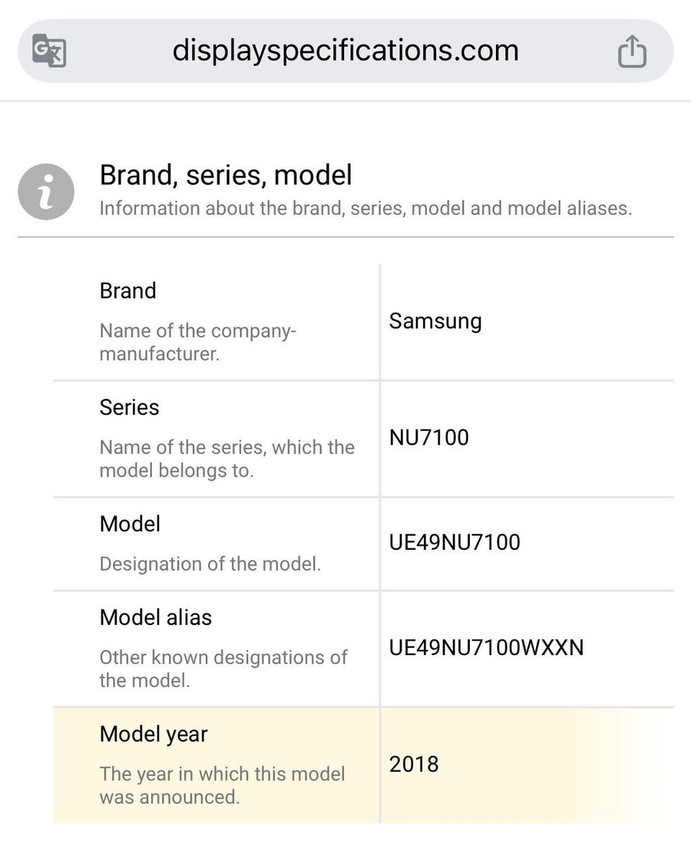
Task: Click the Samsung brand value
Action: pos(435,321)
